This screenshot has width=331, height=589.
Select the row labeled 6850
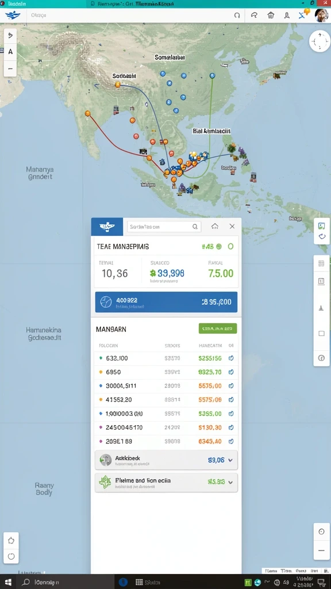coord(166,372)
